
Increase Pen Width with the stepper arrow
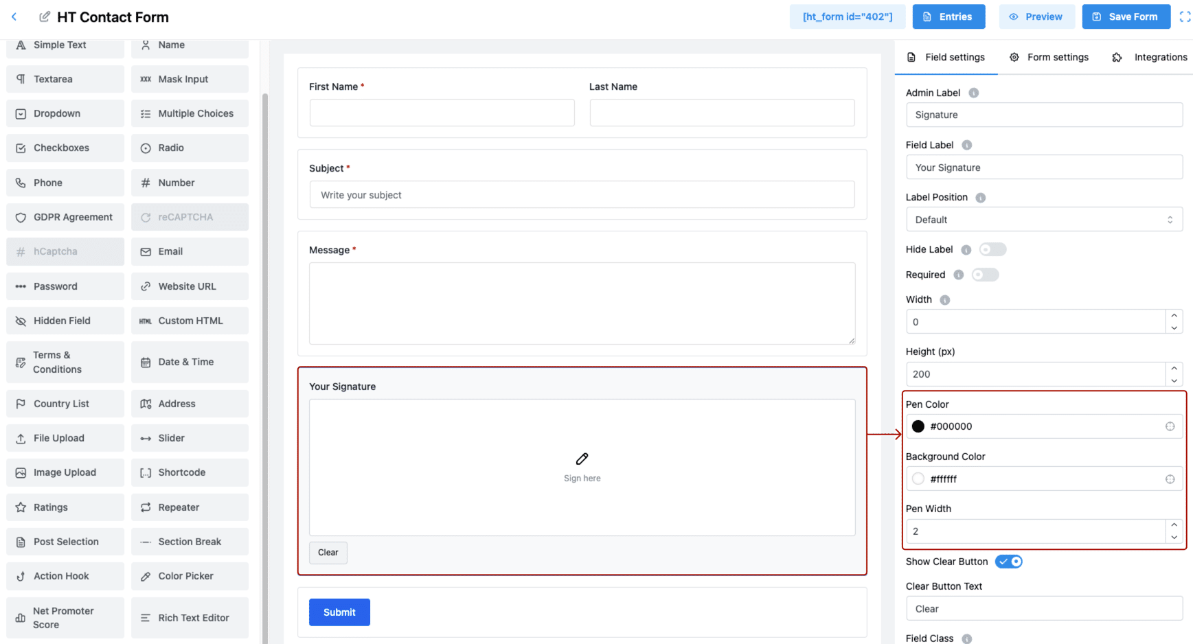click(x=1174, y=526)
